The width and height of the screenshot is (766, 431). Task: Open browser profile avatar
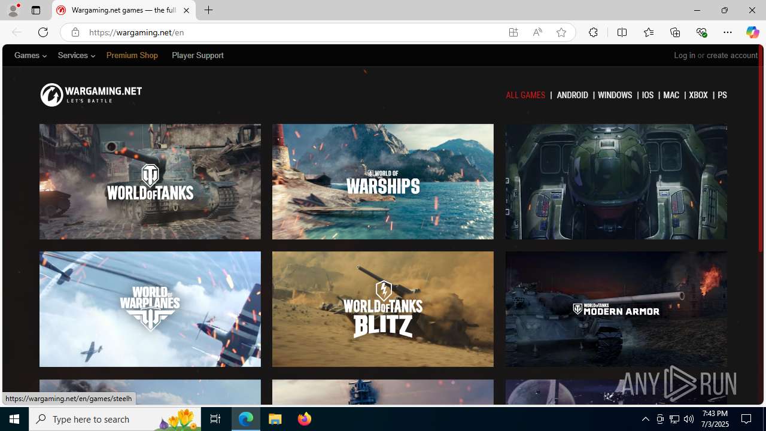click(x=13, y=10)
